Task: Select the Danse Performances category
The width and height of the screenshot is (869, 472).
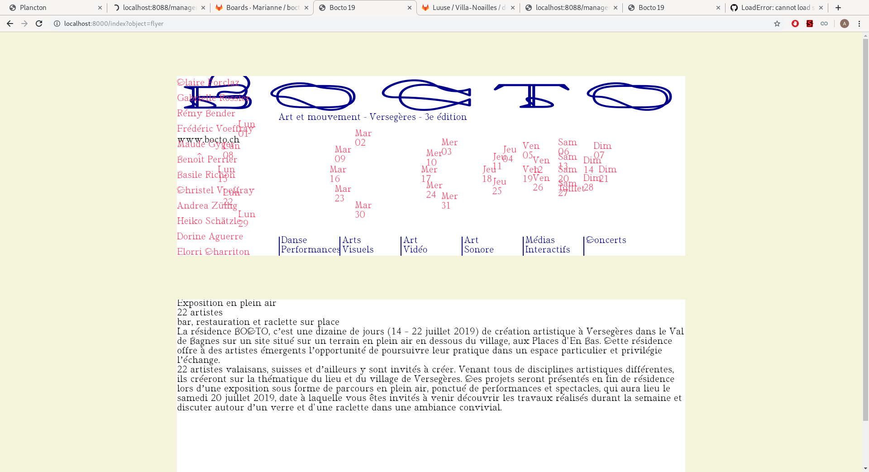Action: (310, 245)
